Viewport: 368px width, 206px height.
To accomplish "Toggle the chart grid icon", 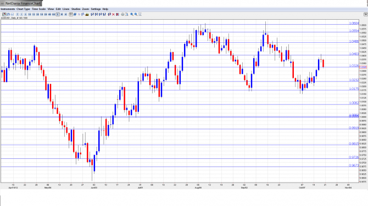I will click(x=71, y=14).
